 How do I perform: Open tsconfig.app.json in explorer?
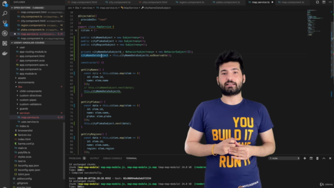[28, 166]
